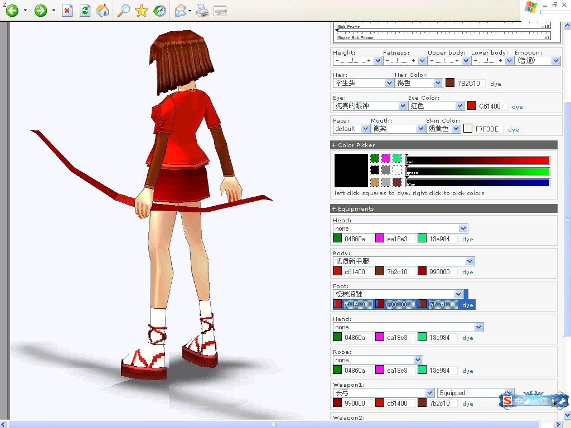Open the Home page icon
This screenshot has width=571, height=428.
click(103, 11)
